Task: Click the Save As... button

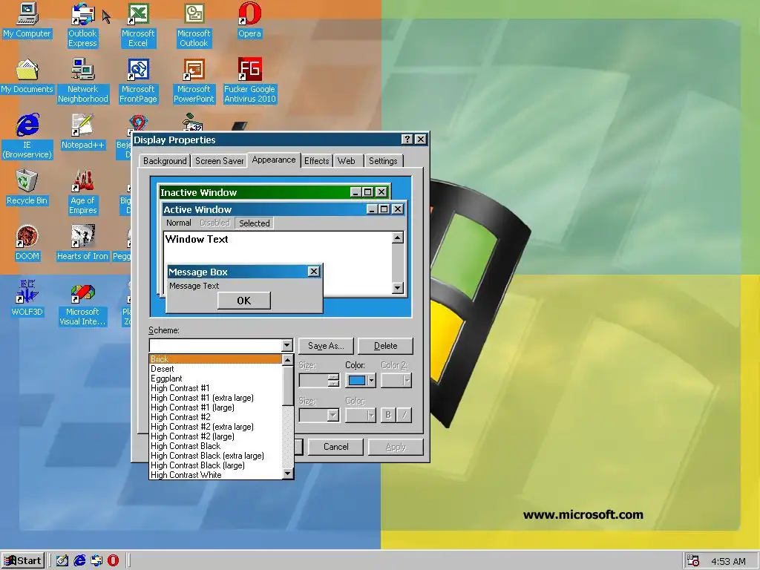Action: tap(326, 346)
